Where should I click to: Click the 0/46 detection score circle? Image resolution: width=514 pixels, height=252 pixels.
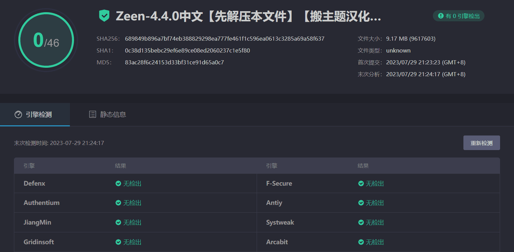(46, 40)
